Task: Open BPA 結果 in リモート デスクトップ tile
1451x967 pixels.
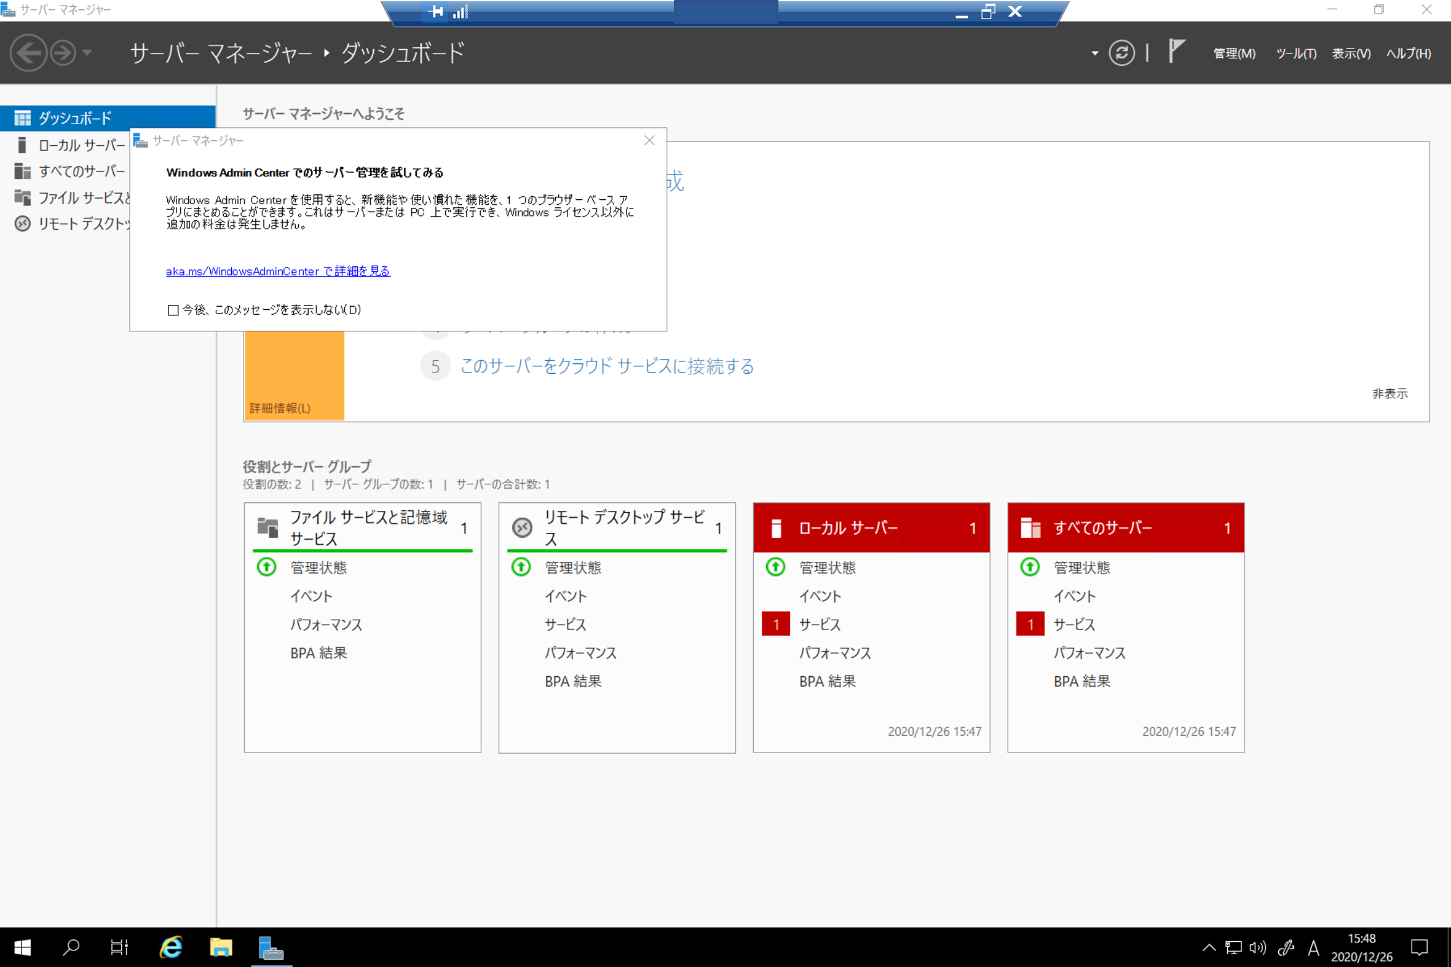Action: click(574, 681)
